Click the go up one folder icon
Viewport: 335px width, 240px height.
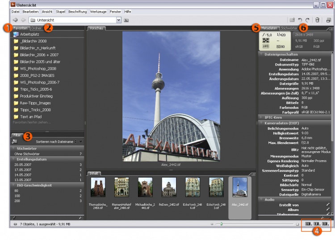pos(126,20)
